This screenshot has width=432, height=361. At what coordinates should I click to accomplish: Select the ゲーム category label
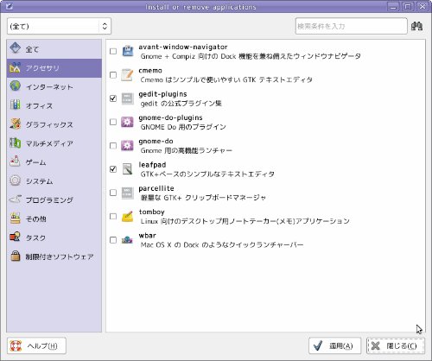[35, 162]
